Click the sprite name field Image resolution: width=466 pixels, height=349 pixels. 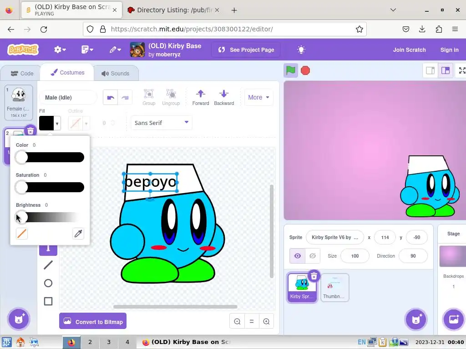(x=335, y=237)
